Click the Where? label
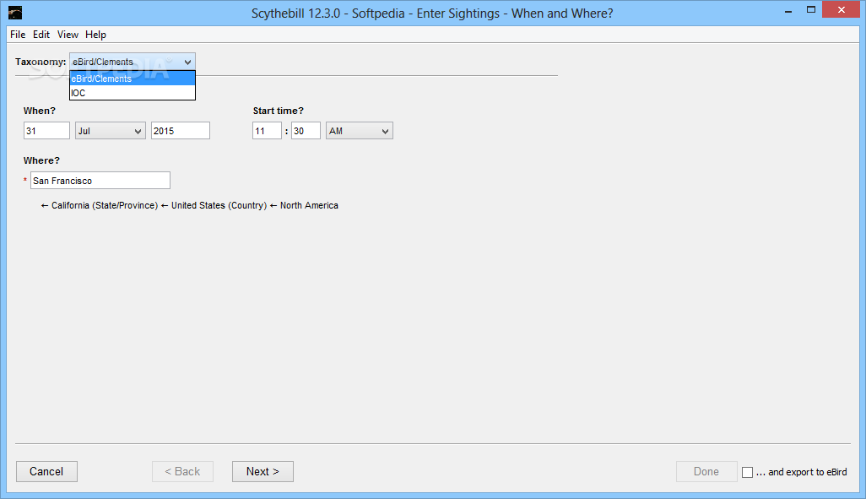The height and width of the screenshot is (499, 866). [41, 160]
